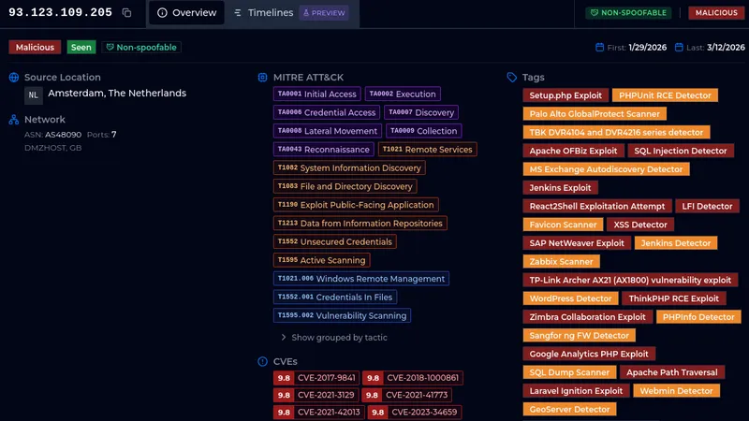Click the MALICIOUS badge in header
Viewport: 749px width, 421px height.
pos(716,13)
